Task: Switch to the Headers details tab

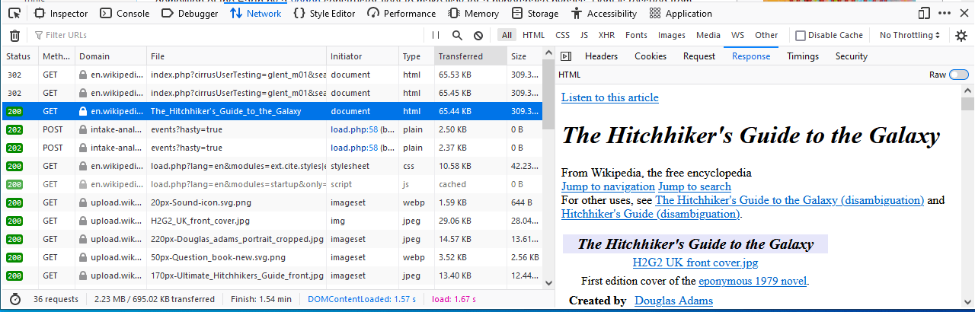Action: pyautogui.click(x=601, y=56)
